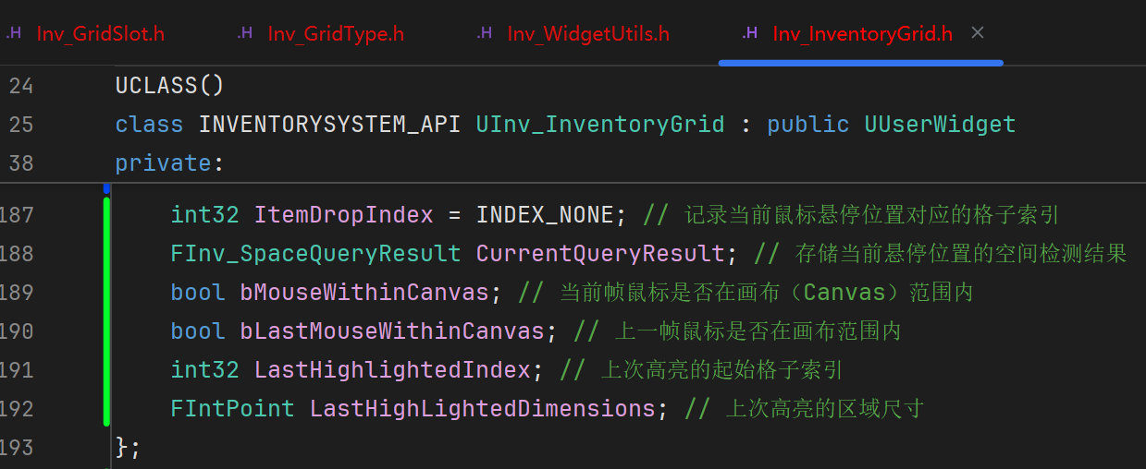Click line number 25 in the gutter
This screenshot has width=1146, height=469.
[x=21, y=124]
